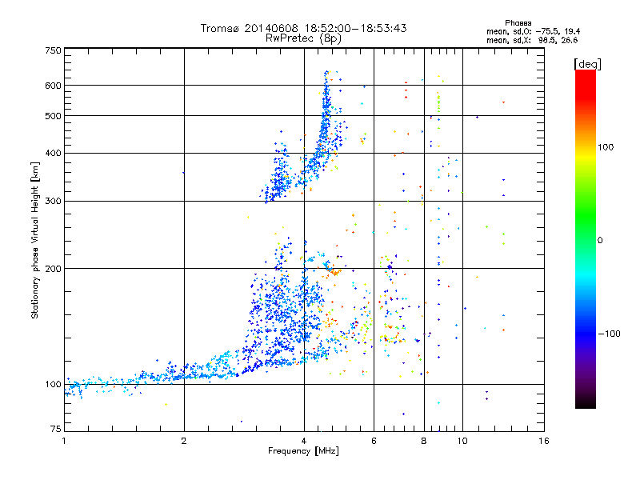
Task: Click y-axis tick label '200'
Action: point(53,269)
